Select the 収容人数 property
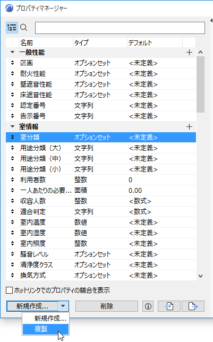 coord(101,201)
